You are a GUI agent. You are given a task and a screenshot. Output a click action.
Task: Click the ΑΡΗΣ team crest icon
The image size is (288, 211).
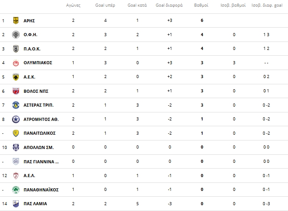[16, 21]
